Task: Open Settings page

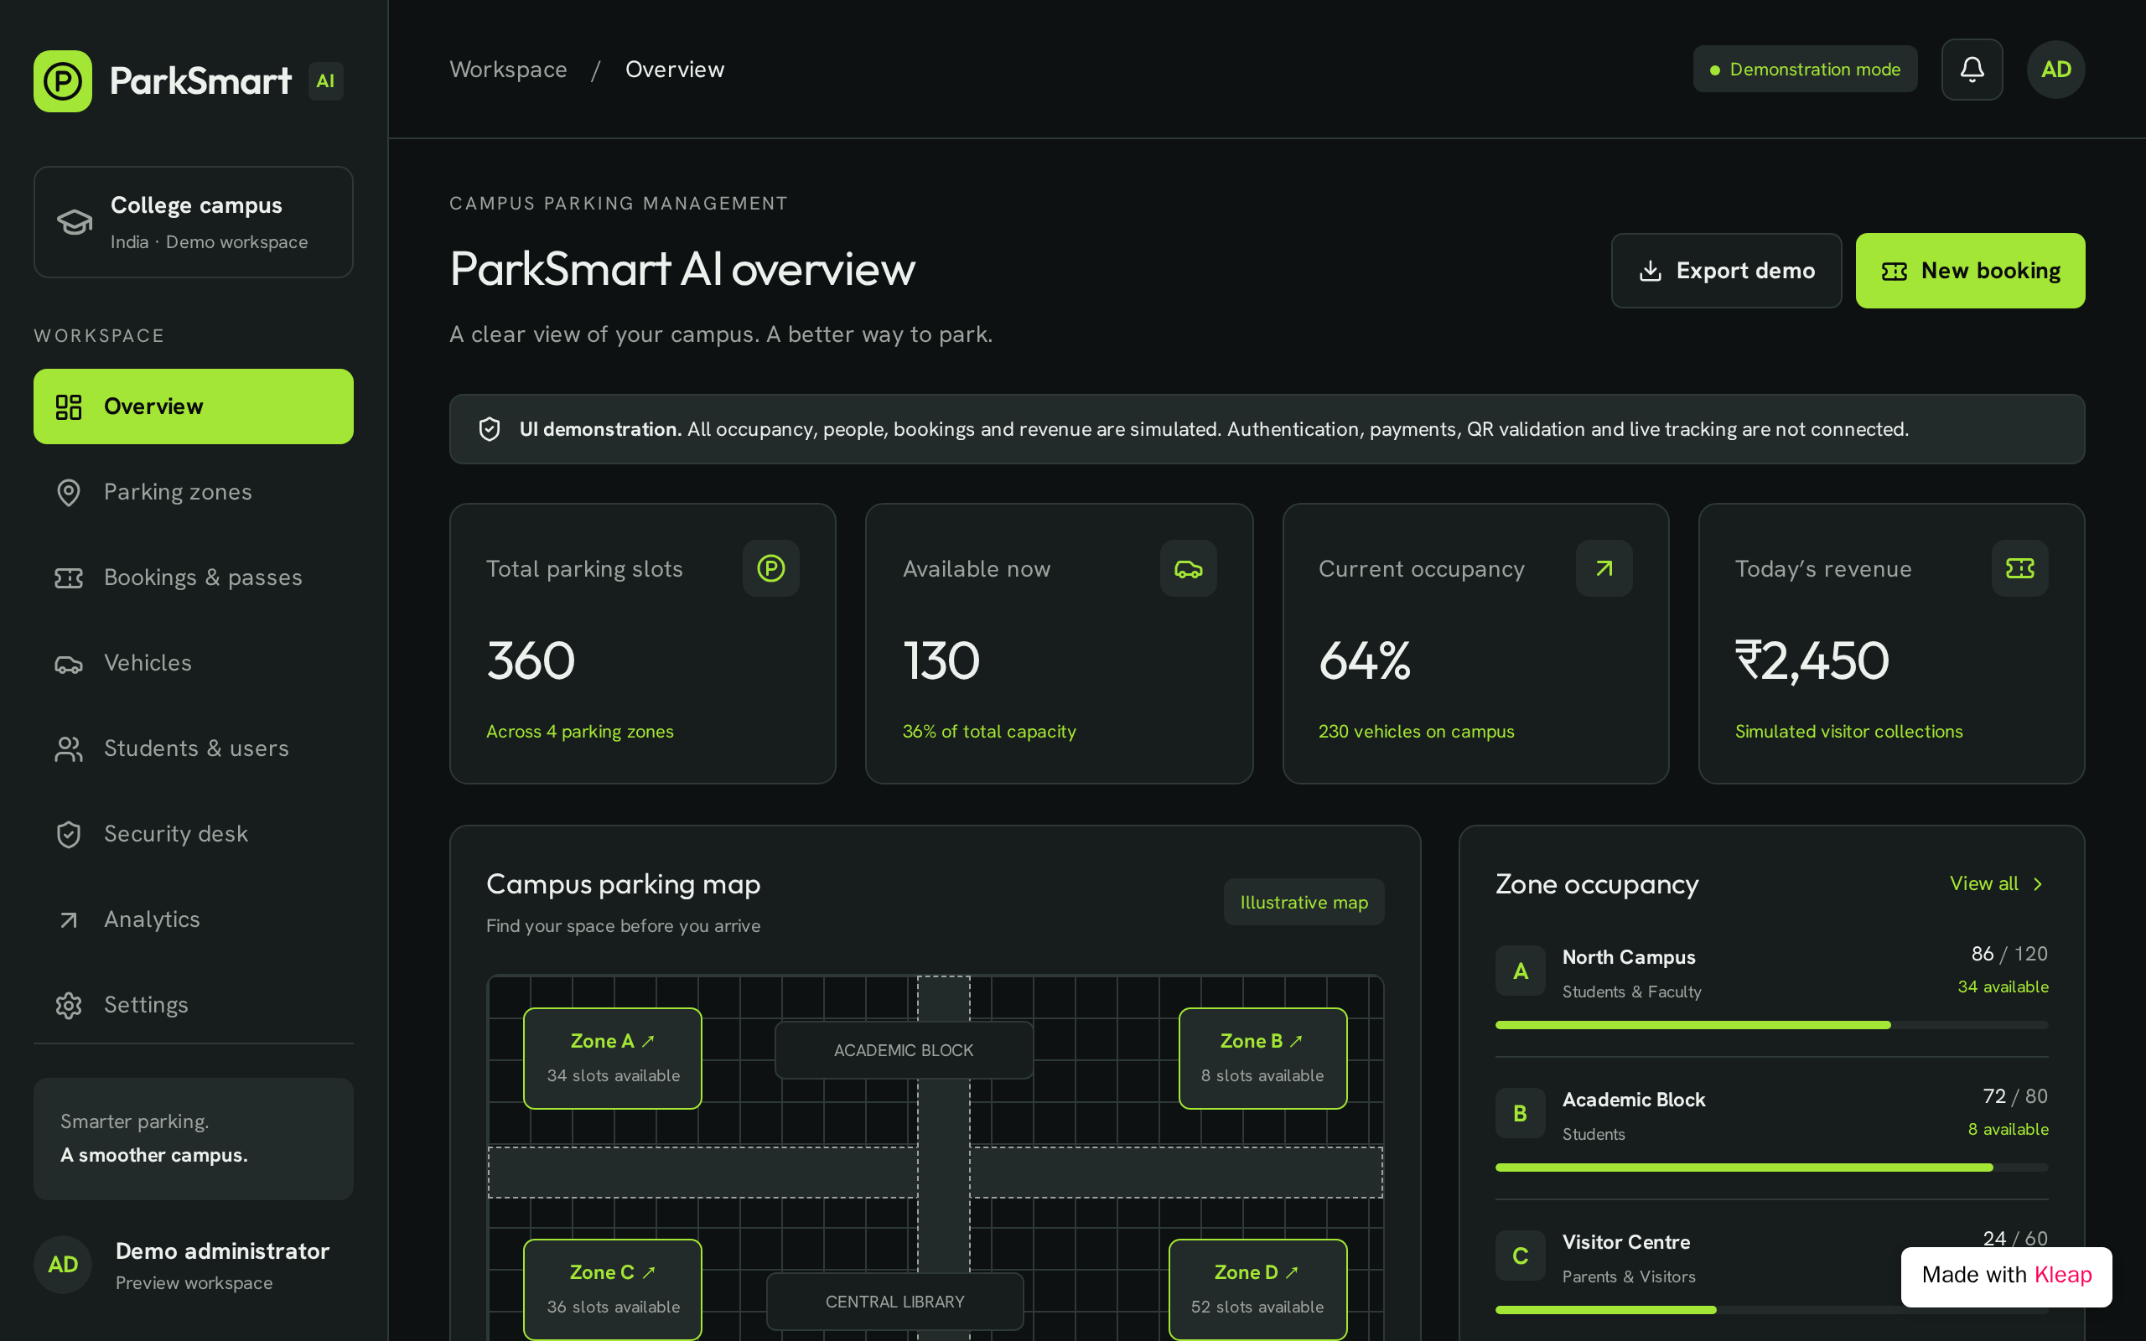Action: pos(194,1005)
